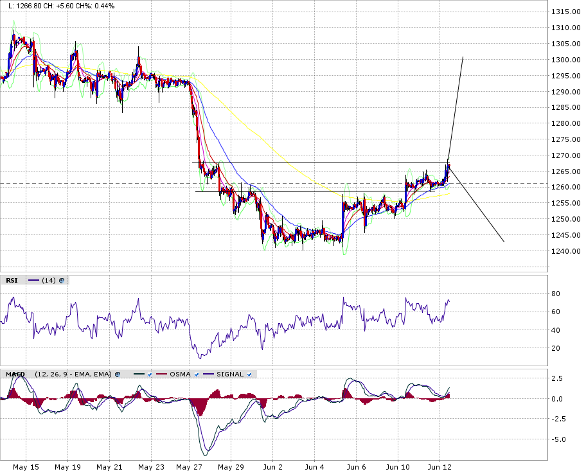Select the MACD indicator label
The height and width of the screenshot is (476, 586).
pyautogui.click(x=15, y=374)
